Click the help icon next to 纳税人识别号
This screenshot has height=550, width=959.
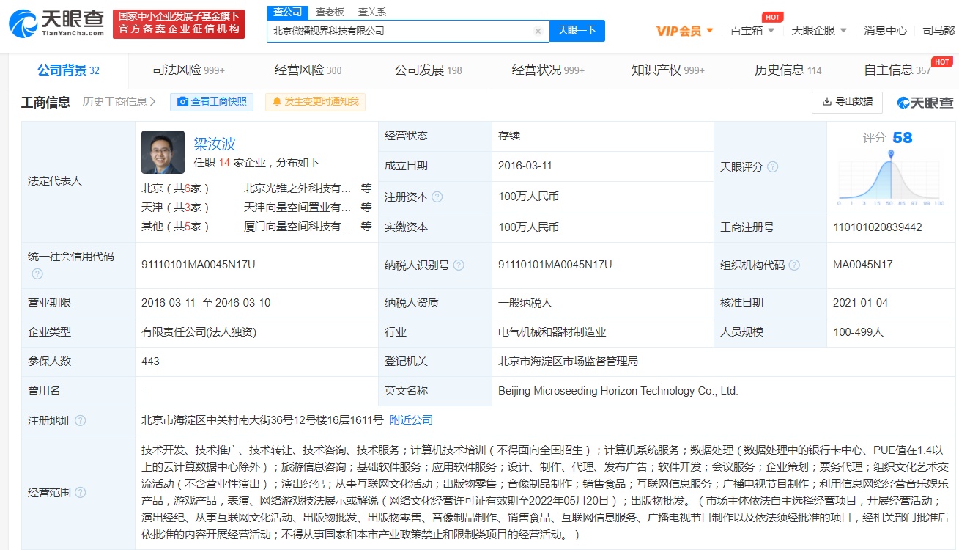[459, 265]
